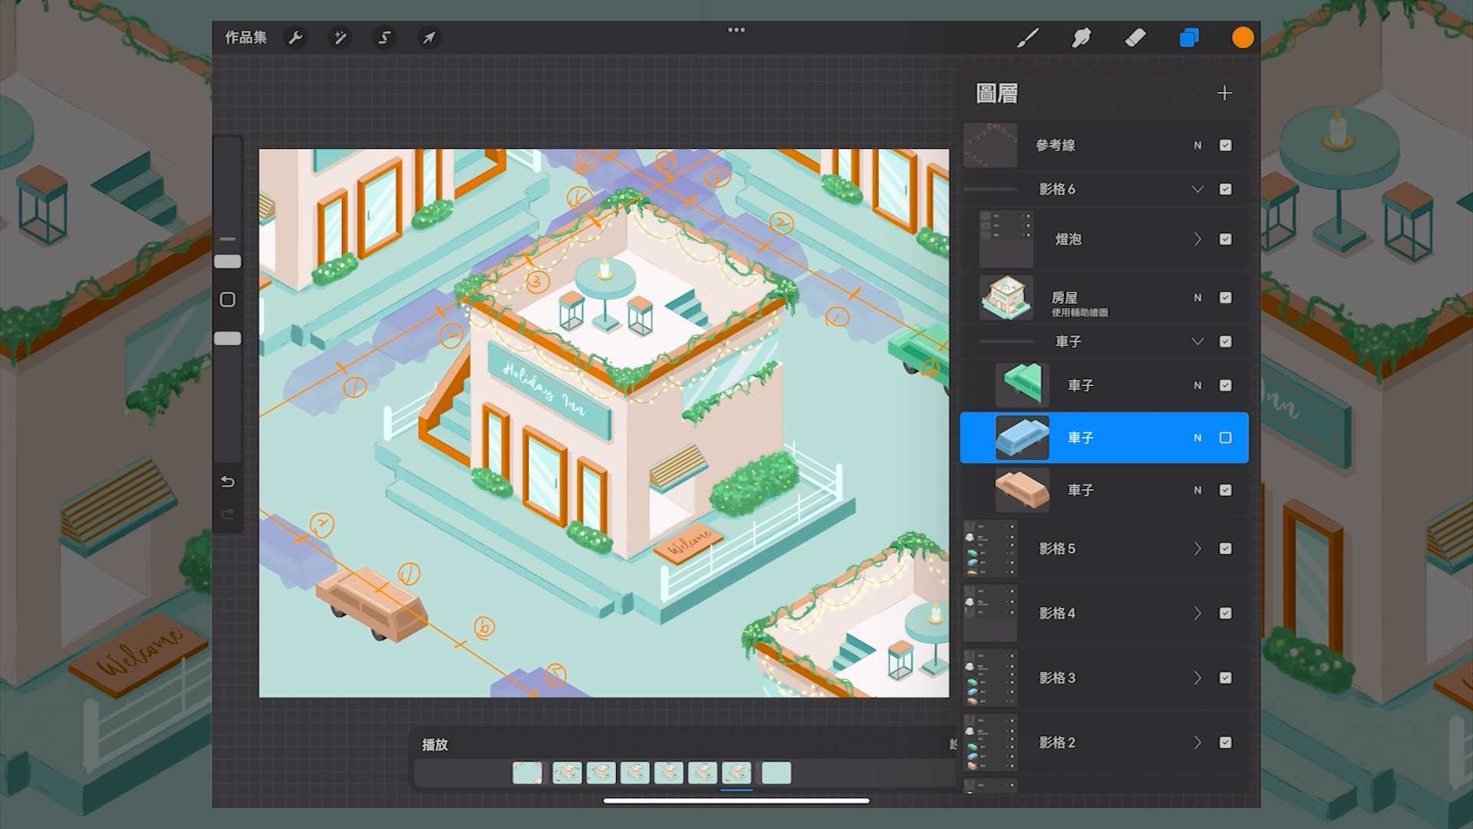Toggle visibility of 房屋 layer

(1225, 298)
